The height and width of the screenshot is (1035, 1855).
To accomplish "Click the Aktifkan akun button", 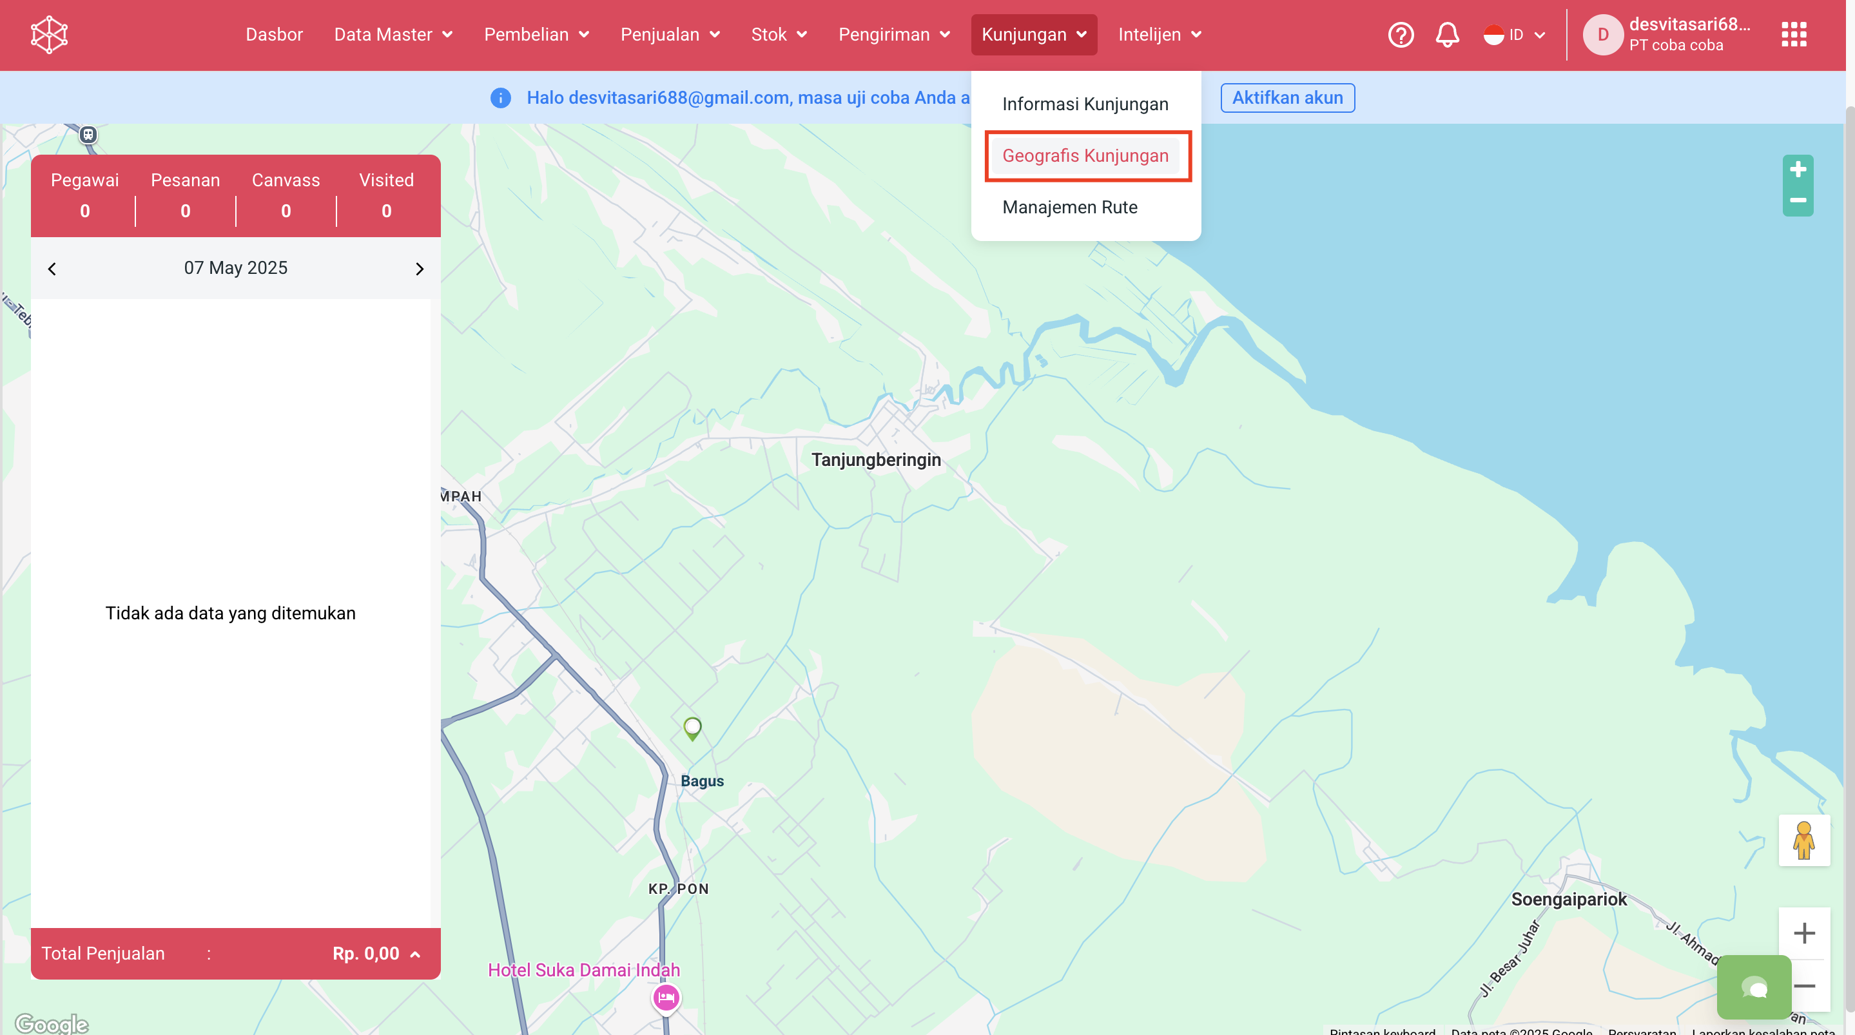I will tap(1287, 98).
